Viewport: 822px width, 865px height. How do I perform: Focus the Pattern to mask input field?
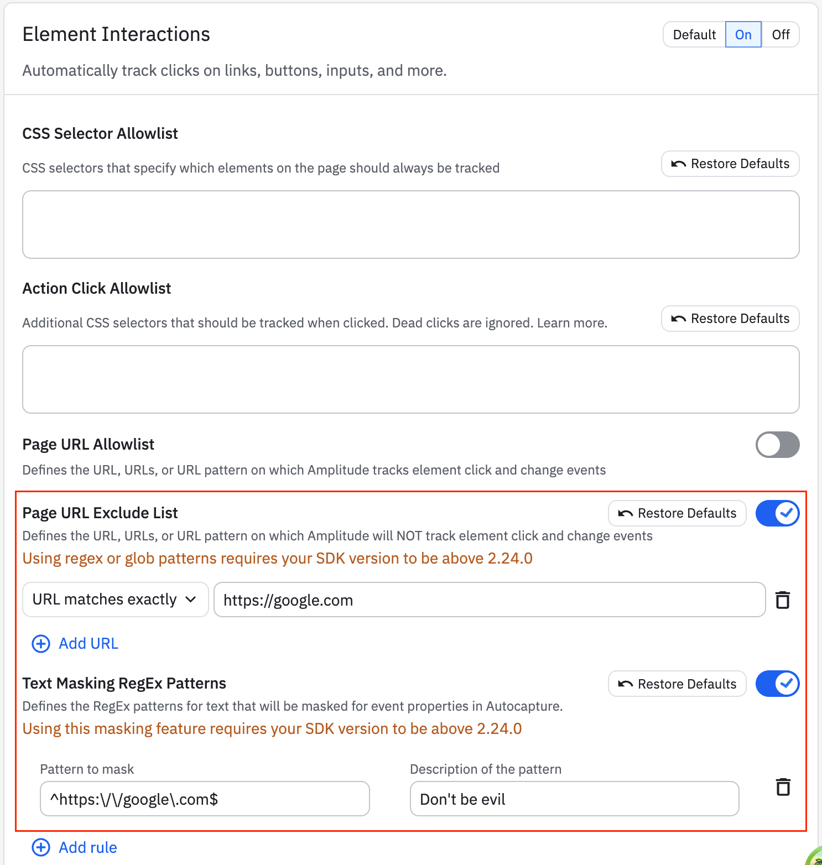pos(205,799)
